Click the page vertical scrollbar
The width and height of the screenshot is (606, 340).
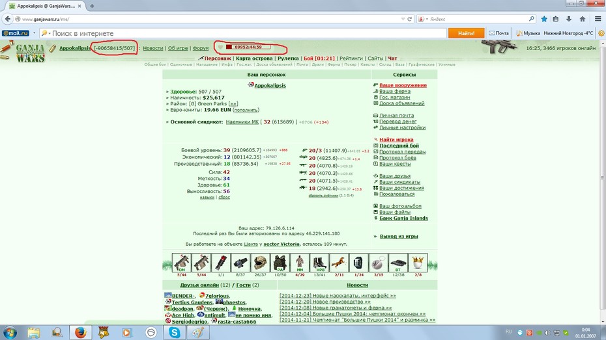pyautogui.click(x=603, y=177)
